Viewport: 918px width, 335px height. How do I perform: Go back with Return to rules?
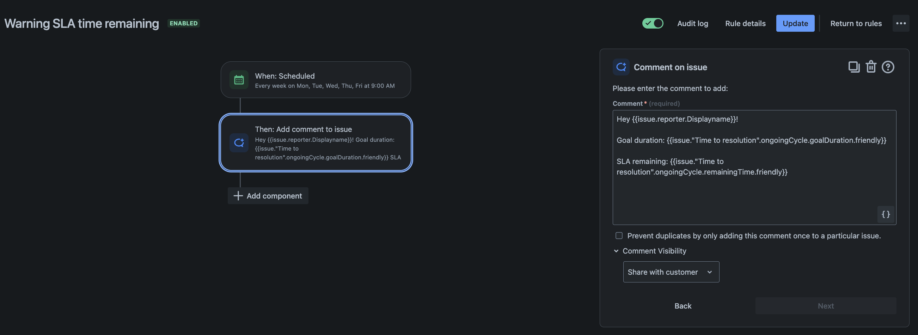coord(856,24)
